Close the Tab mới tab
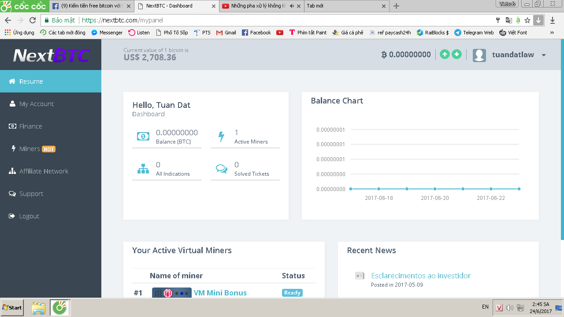Image resolution: width=564 pixels, height=317 pixels. 383,6
